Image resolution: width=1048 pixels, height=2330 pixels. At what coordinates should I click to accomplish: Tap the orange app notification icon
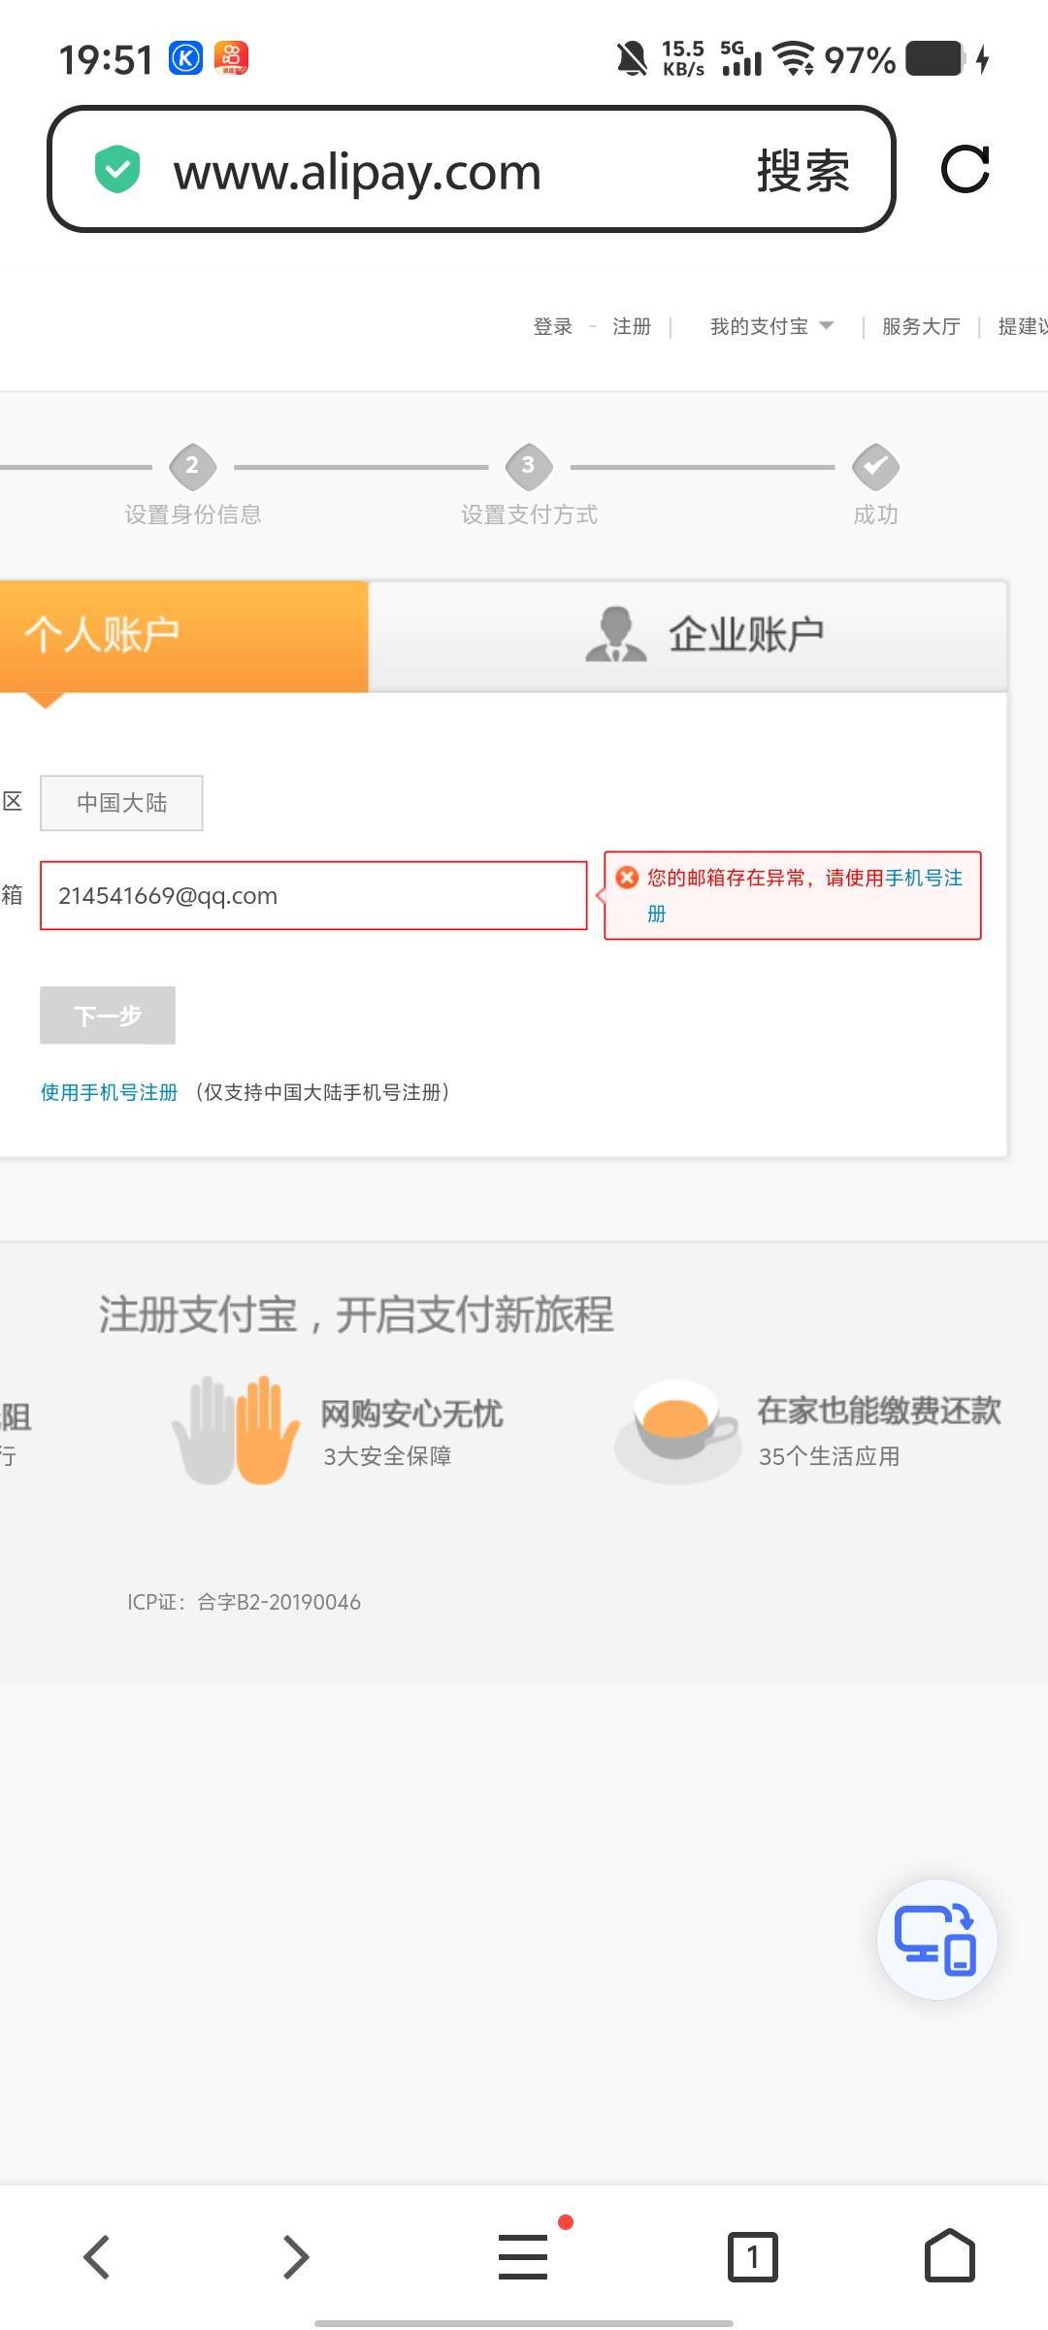coord(231,58)
